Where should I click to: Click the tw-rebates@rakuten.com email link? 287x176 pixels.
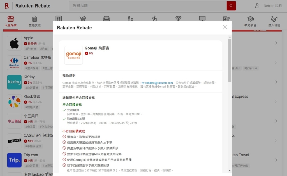157,83
